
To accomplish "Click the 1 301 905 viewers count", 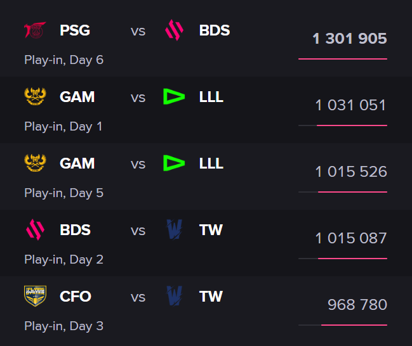I will (350, 39).
